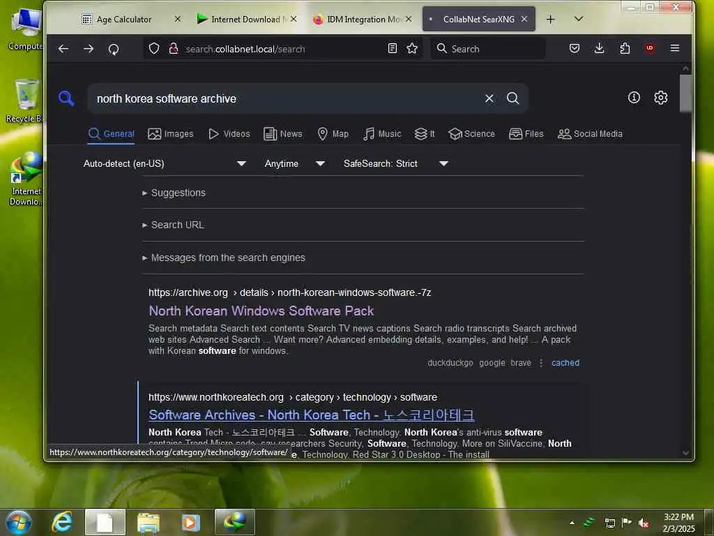Open the cached version link
The height and width of the screenshot is (536, 714).
coord(565,363)
